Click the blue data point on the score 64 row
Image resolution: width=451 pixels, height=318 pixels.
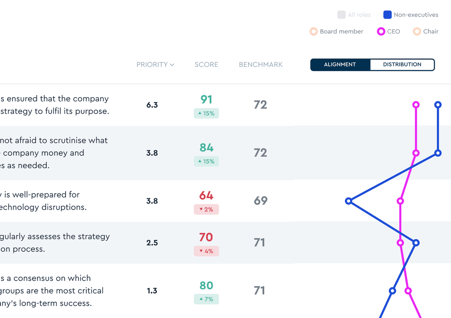(349, 201)
